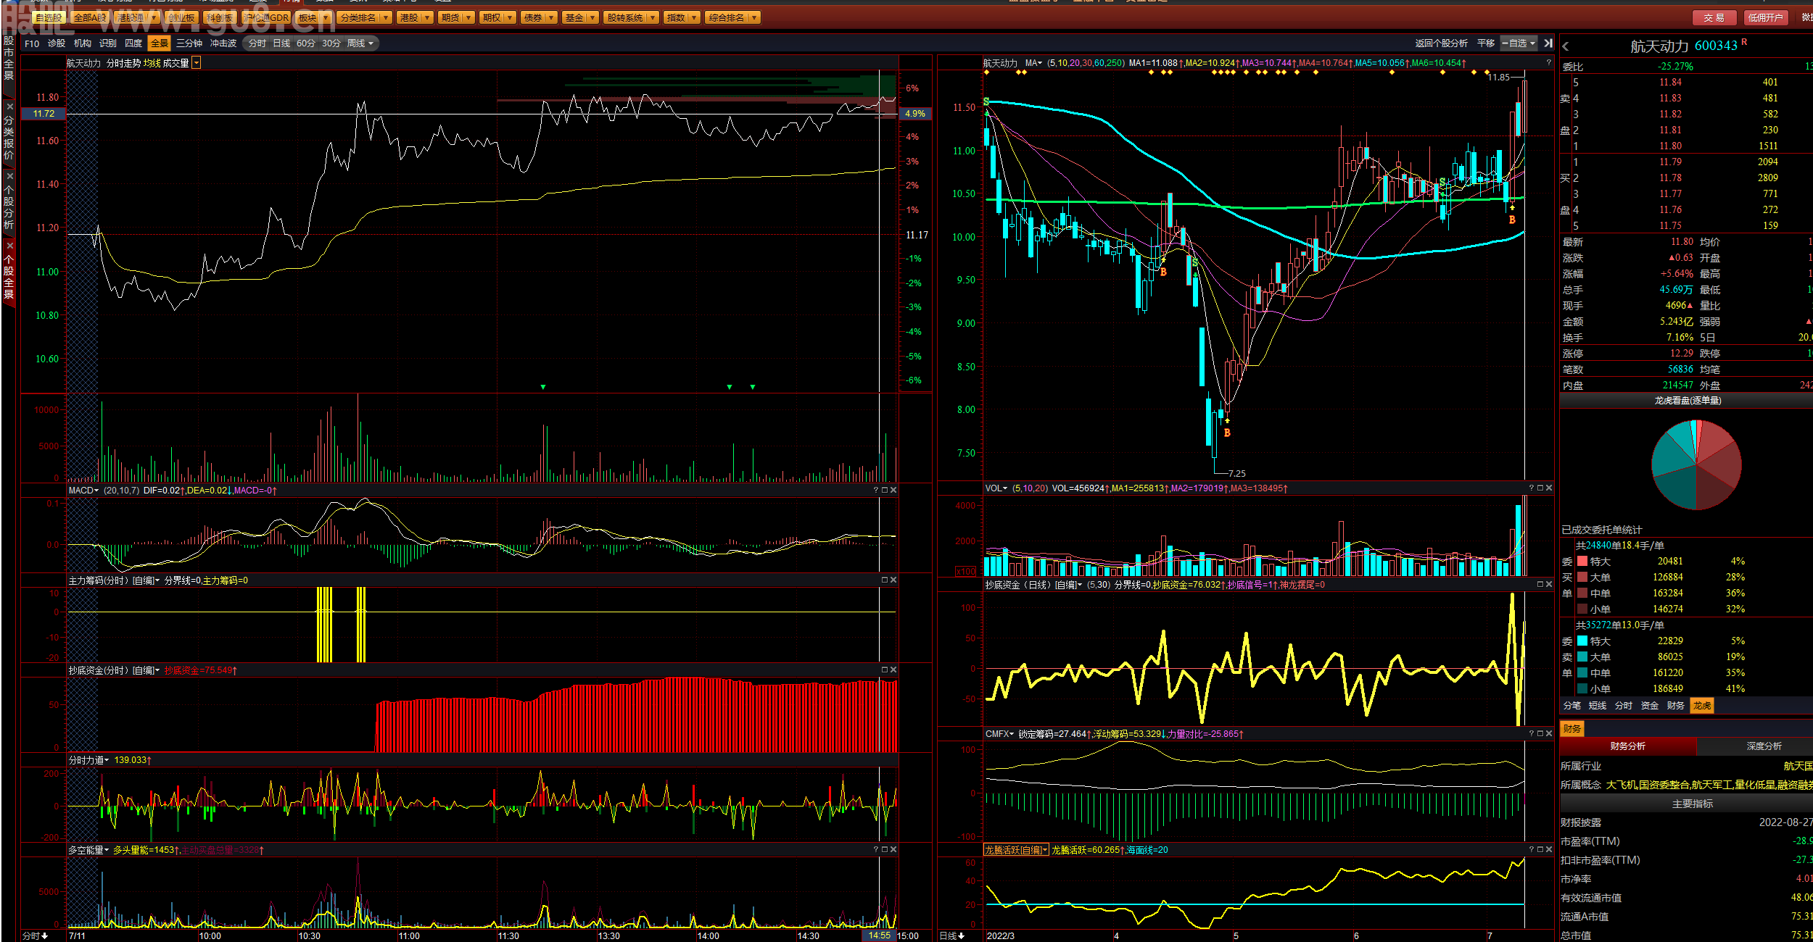Image resolution: width=1813 pixels, height=942 pixels.
Task: Open the 创业板 board list
Action: pos(181,17)
